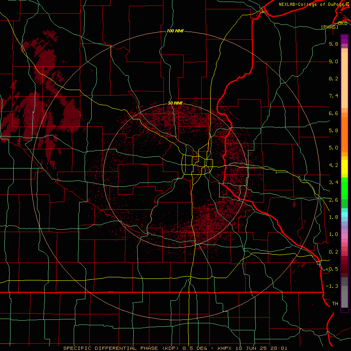Click the 1.8 value on color scale
This screenshot has height=351, width=351.
click(333, 217)
